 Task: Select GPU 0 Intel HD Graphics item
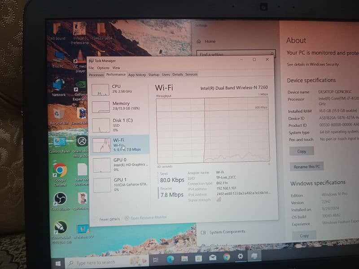pyautogui.click(x=120, y=165)
